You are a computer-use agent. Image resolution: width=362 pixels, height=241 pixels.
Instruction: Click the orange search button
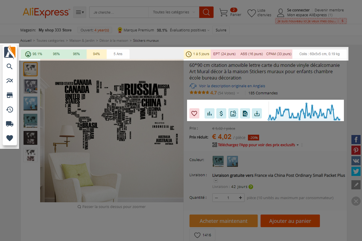coord(206,12)
